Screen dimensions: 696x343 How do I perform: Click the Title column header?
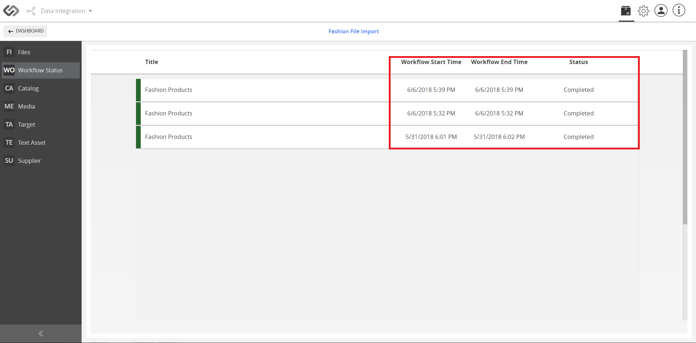click(x=152, y=62)
